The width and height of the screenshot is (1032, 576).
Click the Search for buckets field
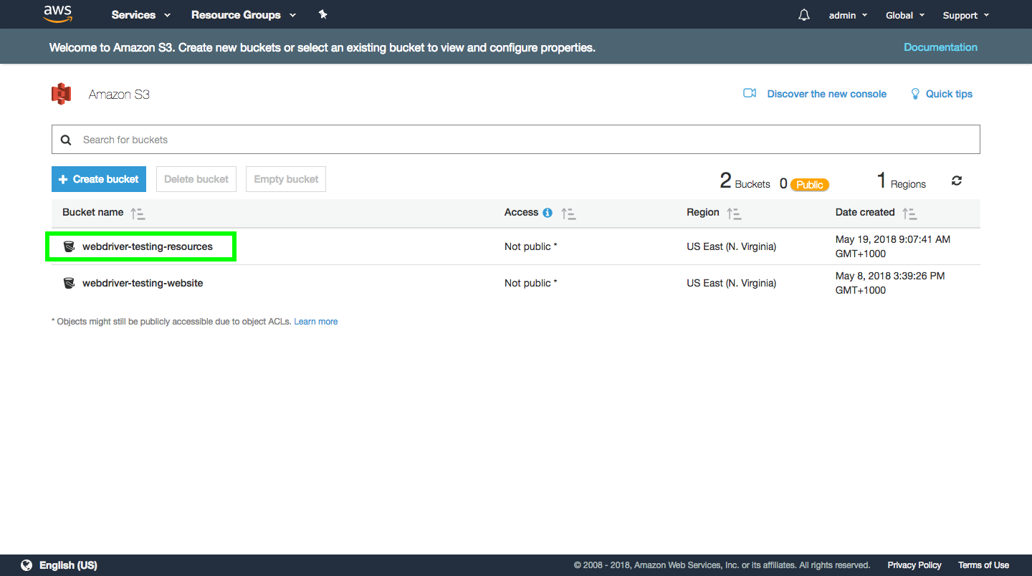[516, 140]
